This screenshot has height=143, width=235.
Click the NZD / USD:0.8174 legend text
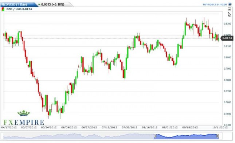point(19,9)
